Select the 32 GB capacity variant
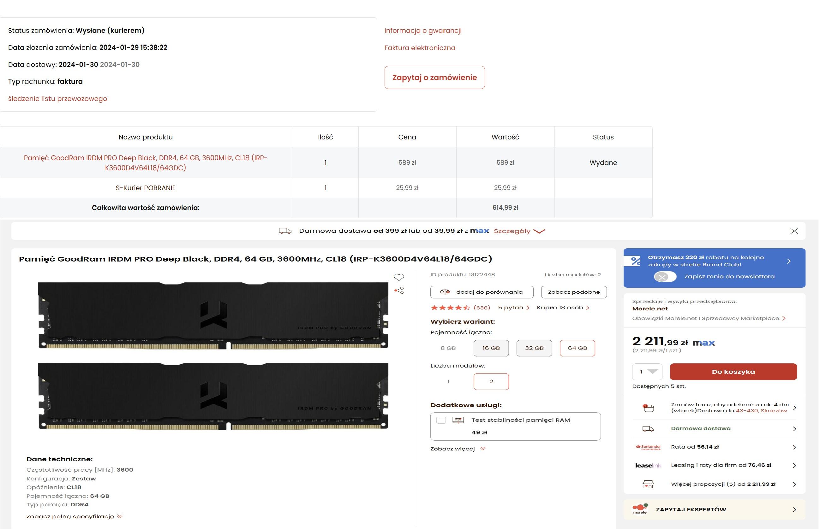Image resolution: width=820 pixels, height=529 pixels. pos(534,348)
